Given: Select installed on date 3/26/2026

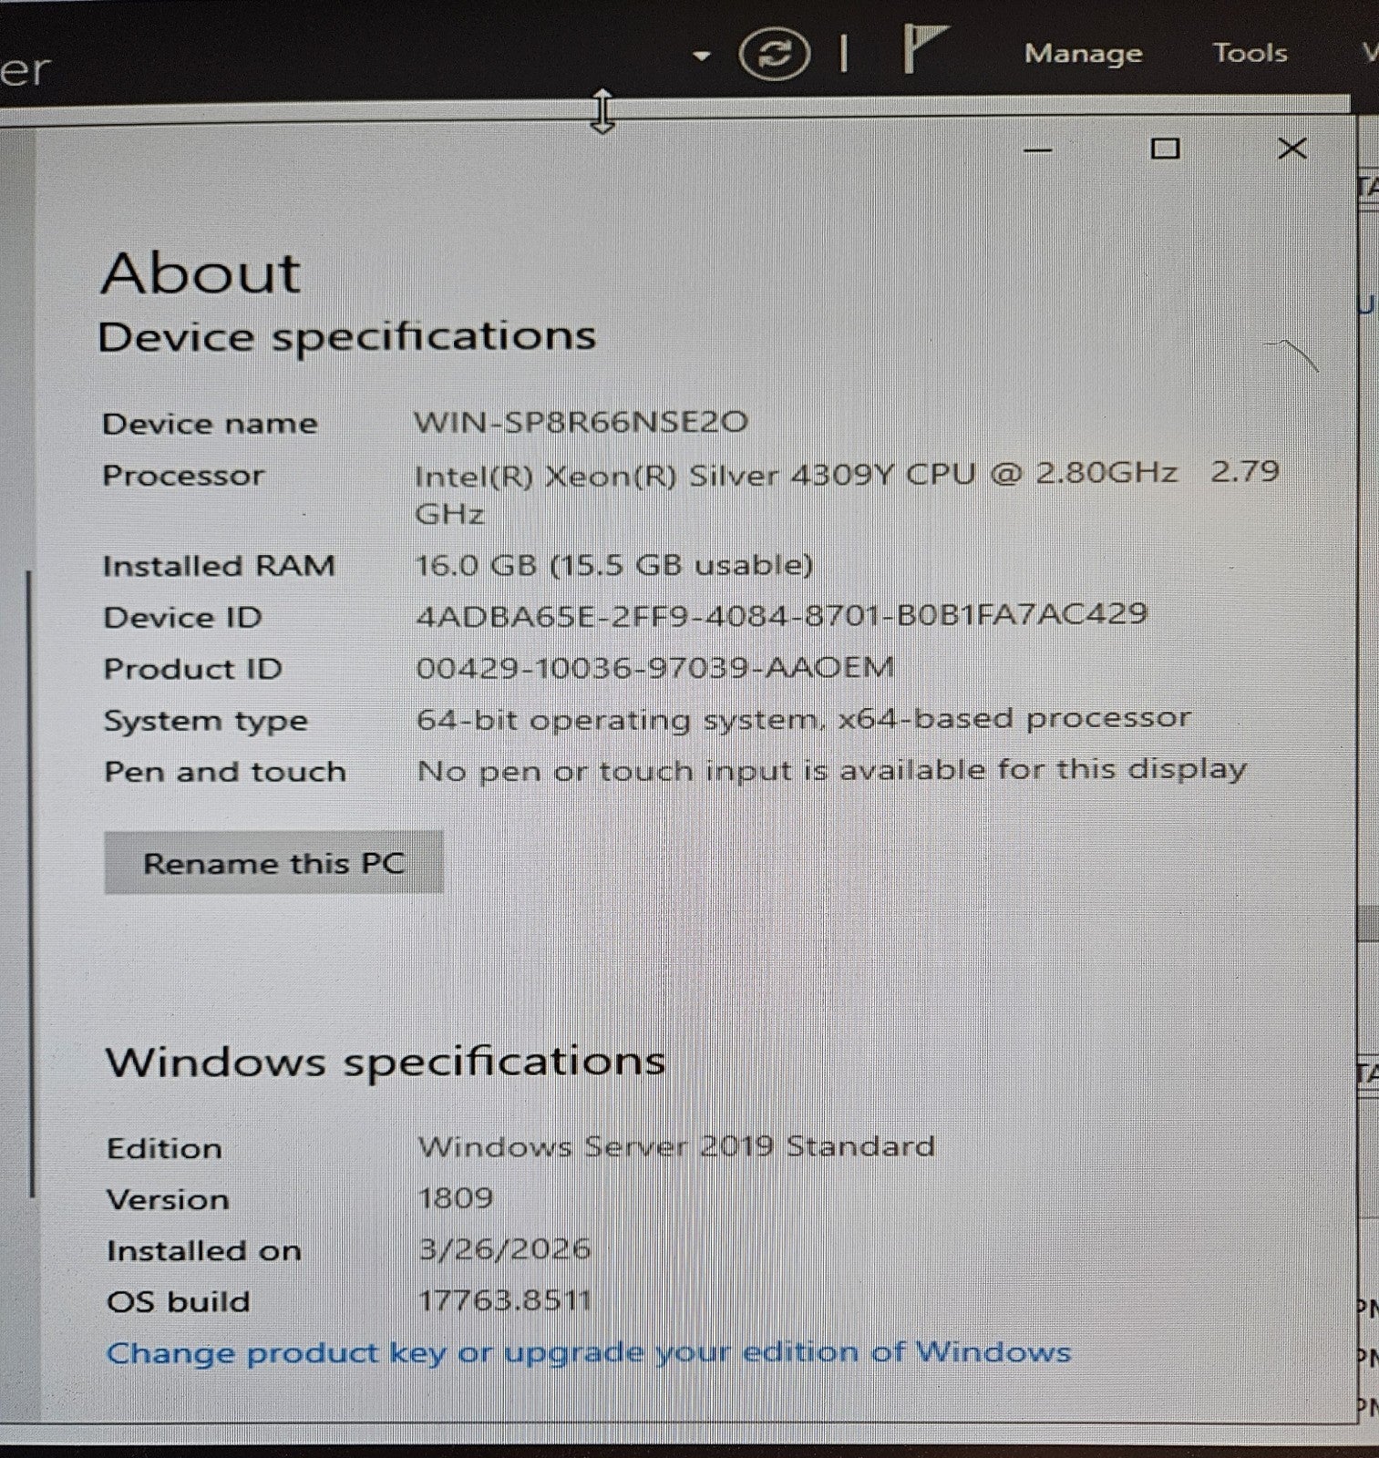Looking at the screenshot, I should click(505, 1248).
